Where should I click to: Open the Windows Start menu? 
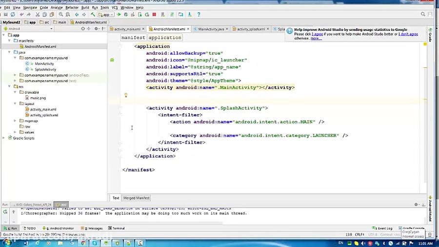click(x=7, y=243)
